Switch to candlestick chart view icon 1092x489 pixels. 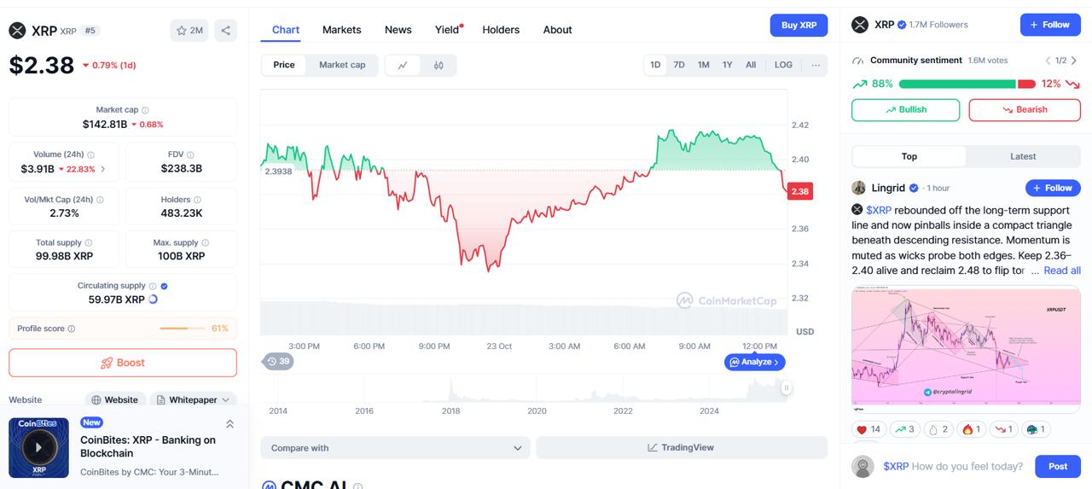click(439, 65)
